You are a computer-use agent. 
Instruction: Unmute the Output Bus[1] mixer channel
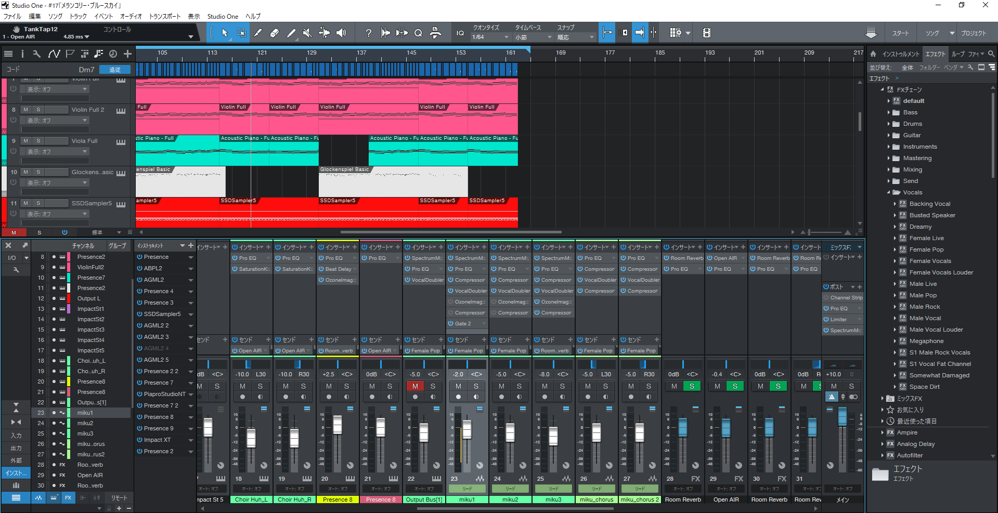tap(415, 386)
